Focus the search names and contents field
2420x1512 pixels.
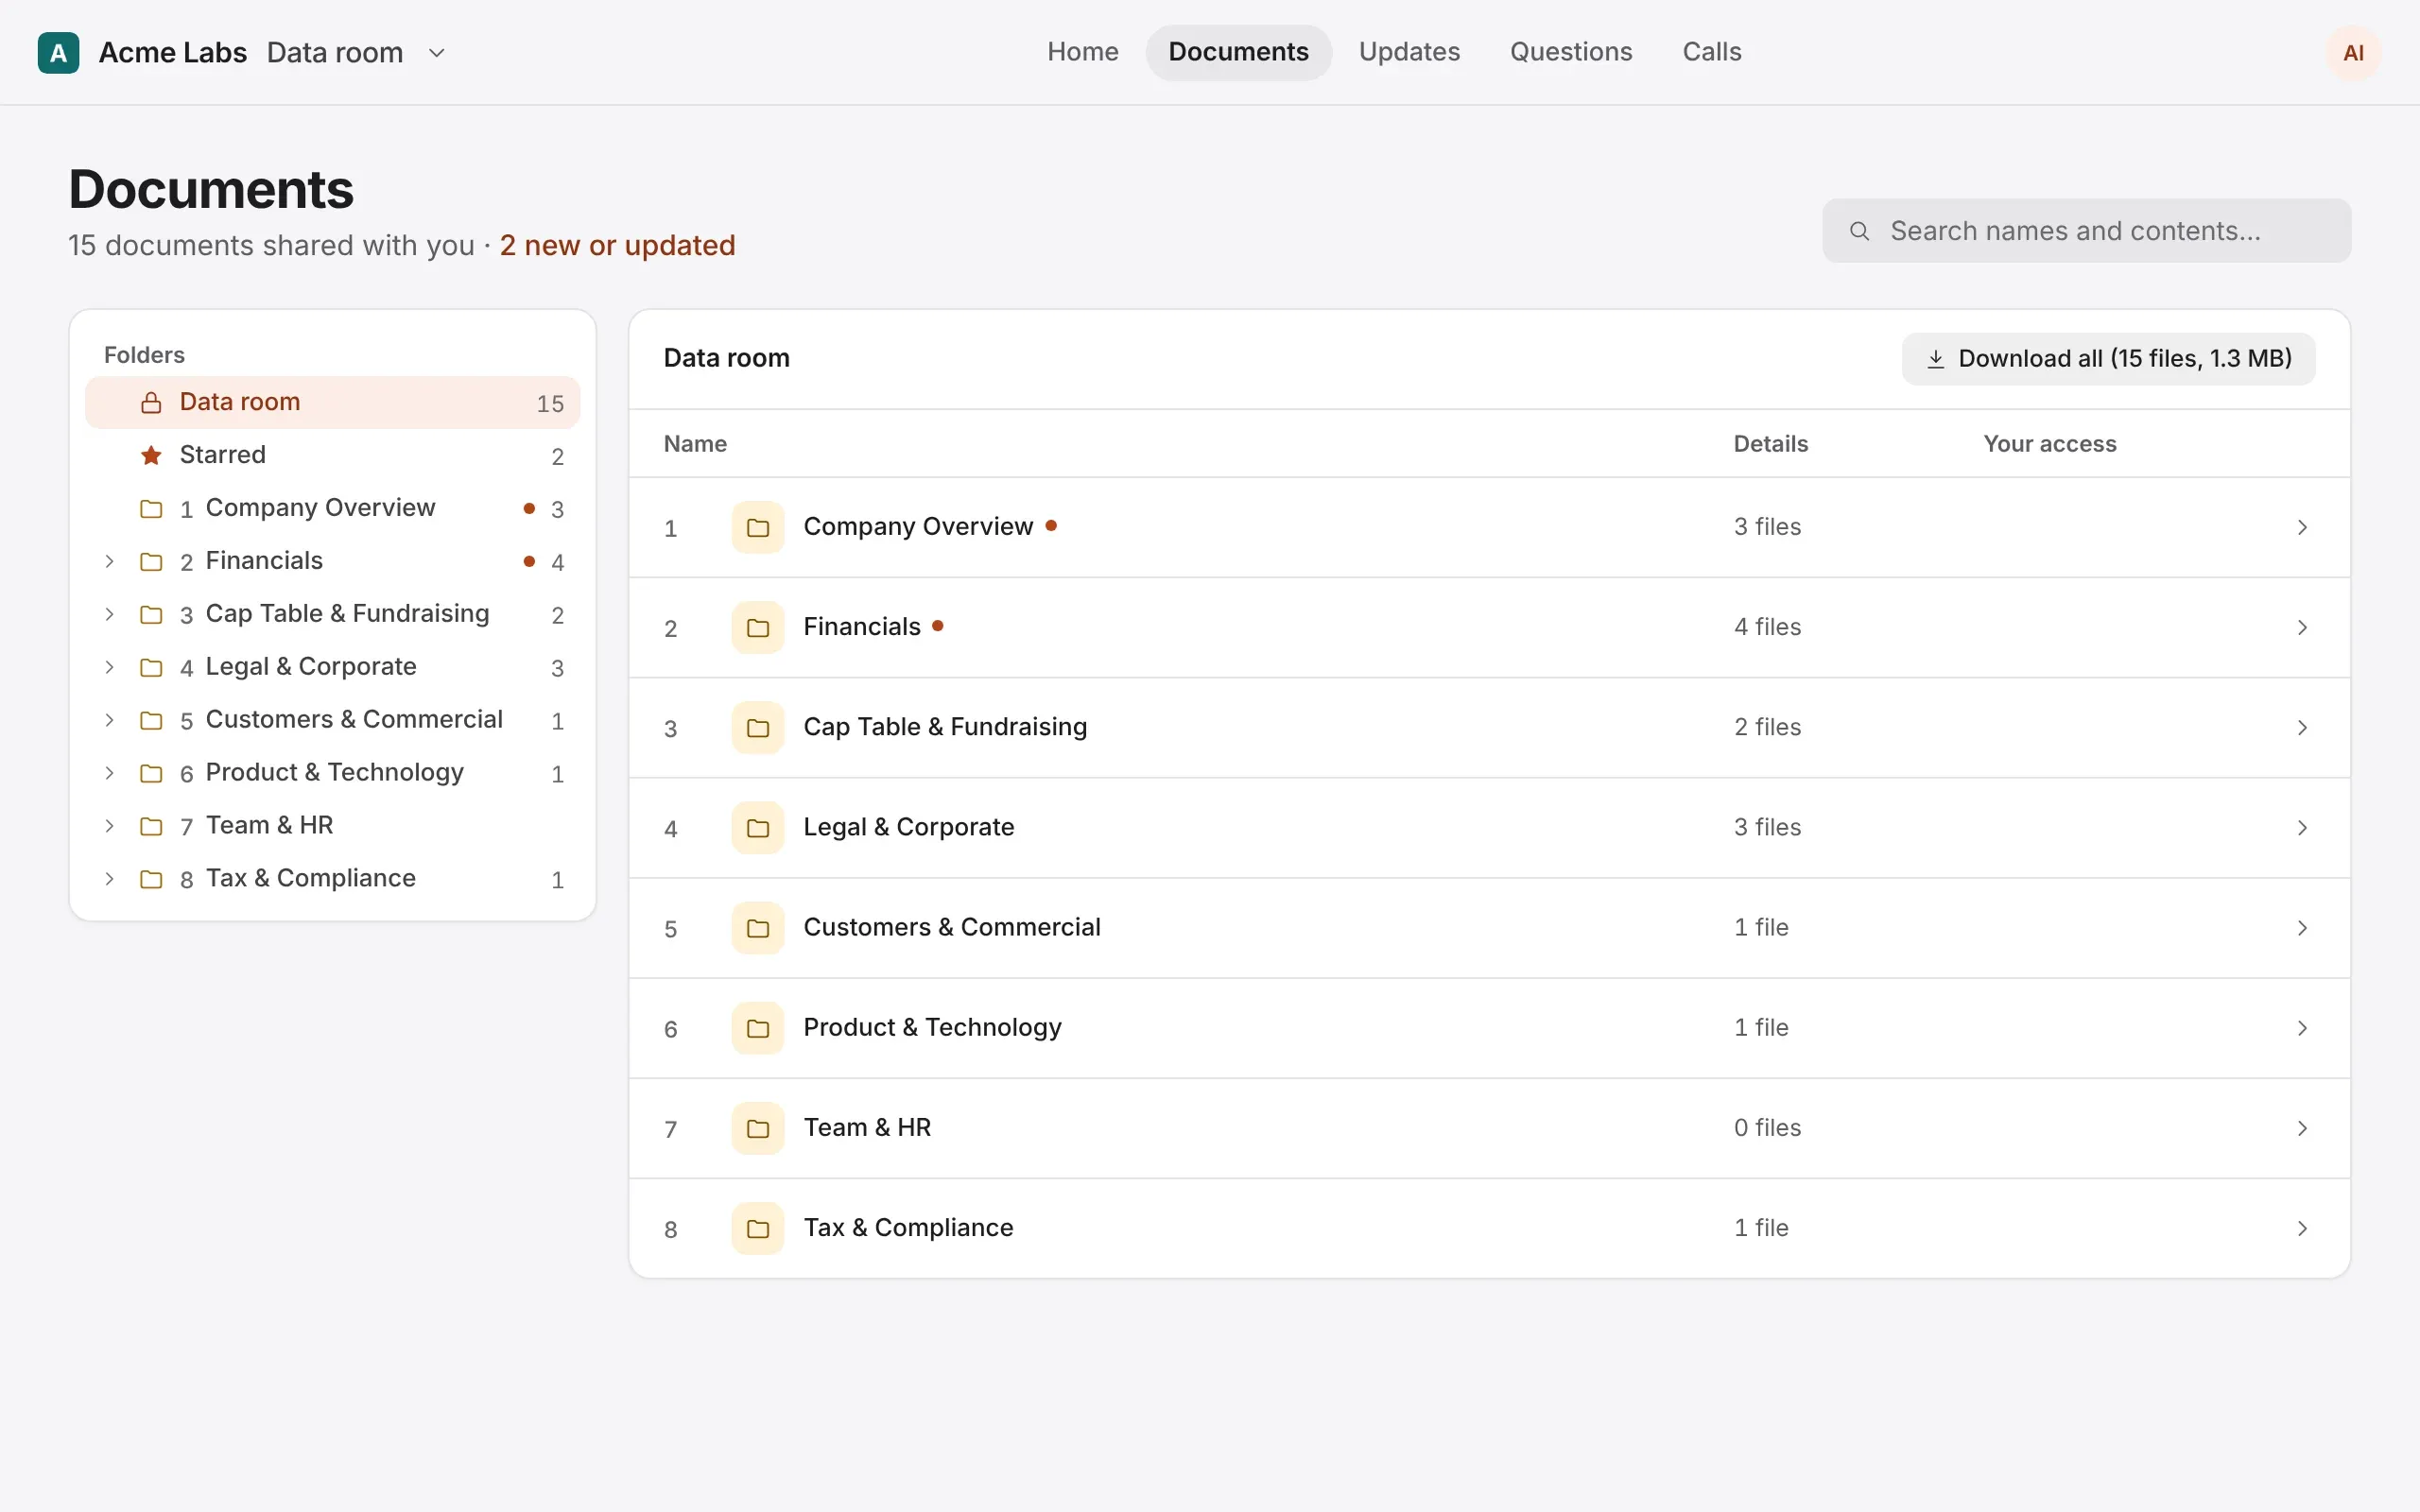click(x=2086, y=231)
